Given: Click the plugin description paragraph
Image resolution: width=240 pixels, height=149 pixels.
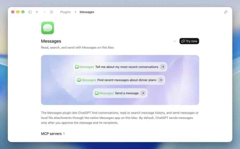Looking at the screenshot, I should 120,118.
